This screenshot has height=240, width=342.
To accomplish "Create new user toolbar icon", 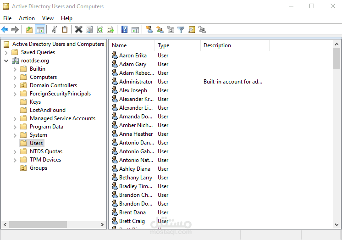I will (149, 29).
